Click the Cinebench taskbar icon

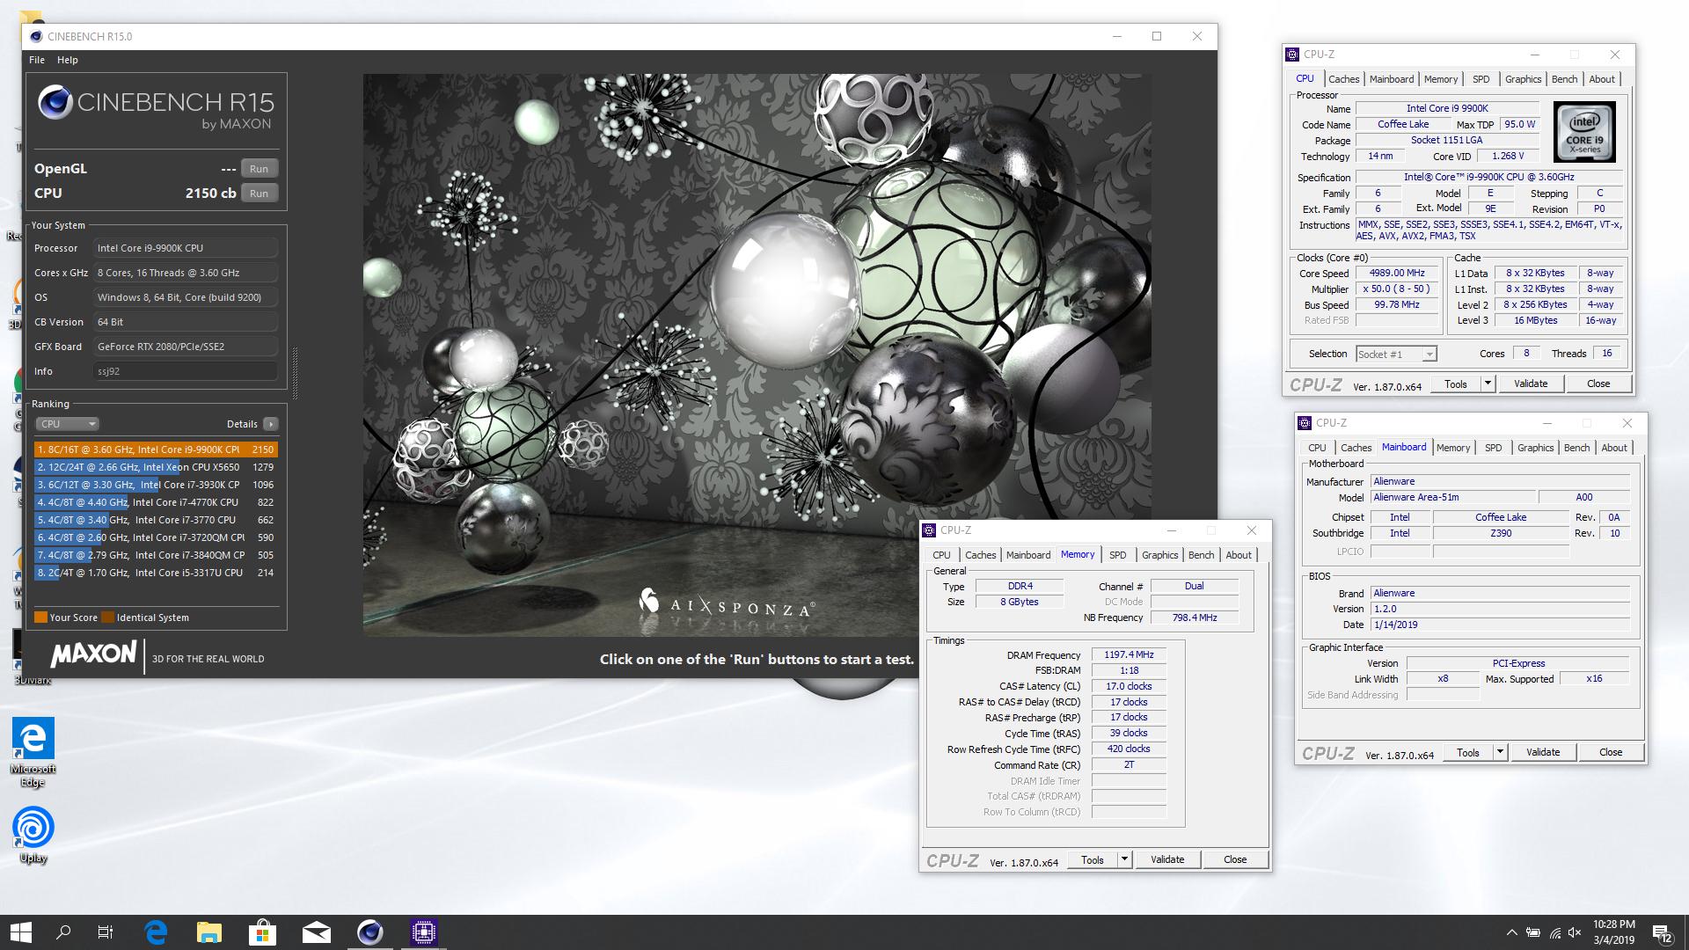[369, 932]
